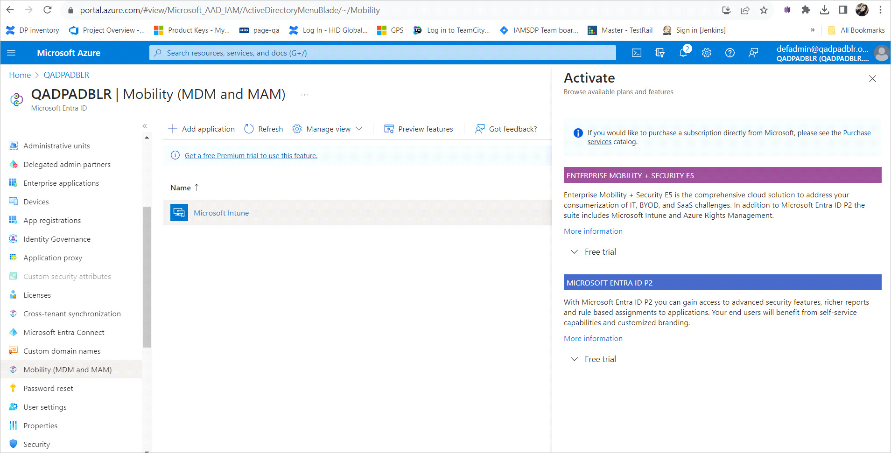
Task: Open Properties in the sidebar
Action: 41,425
